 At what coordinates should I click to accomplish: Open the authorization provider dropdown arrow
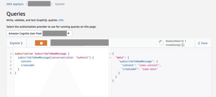click(69, 33)
